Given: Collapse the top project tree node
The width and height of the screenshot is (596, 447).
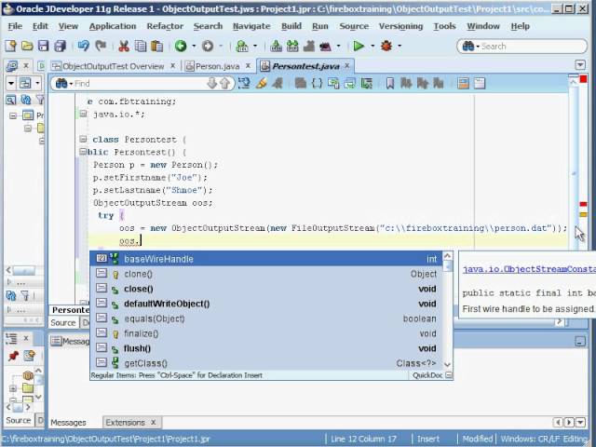Looking at the screenshot, I should (x=13, y=115).
